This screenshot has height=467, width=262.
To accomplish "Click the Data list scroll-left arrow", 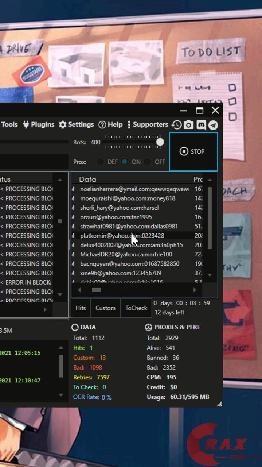I will [80, 290].
